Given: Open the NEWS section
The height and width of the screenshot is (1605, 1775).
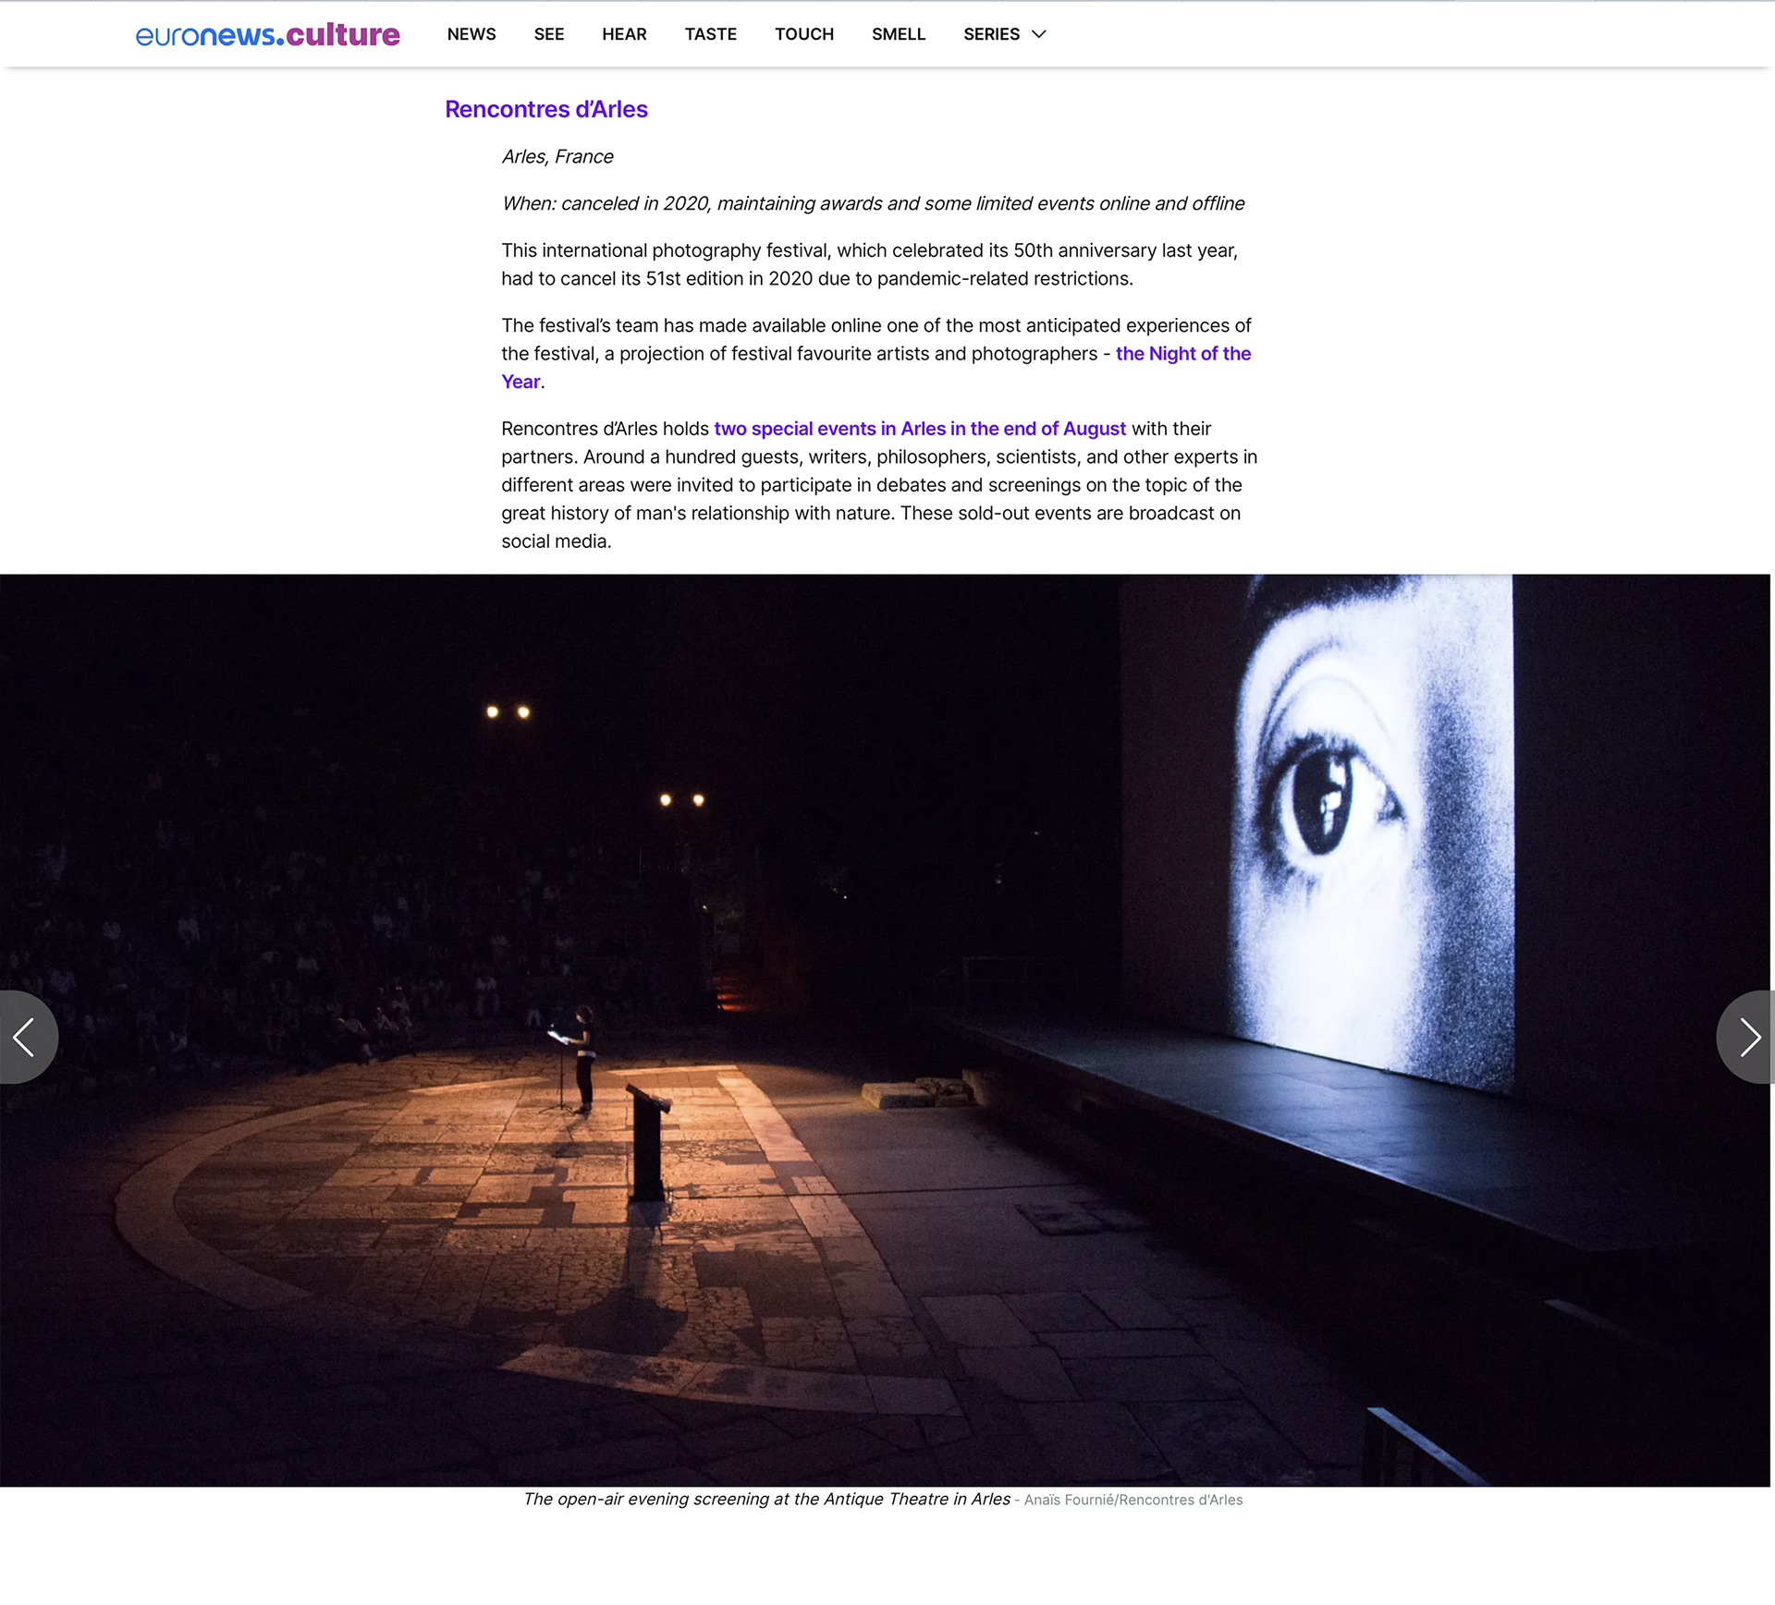Looking at the screenshot, I should click(x=471, y=34).
